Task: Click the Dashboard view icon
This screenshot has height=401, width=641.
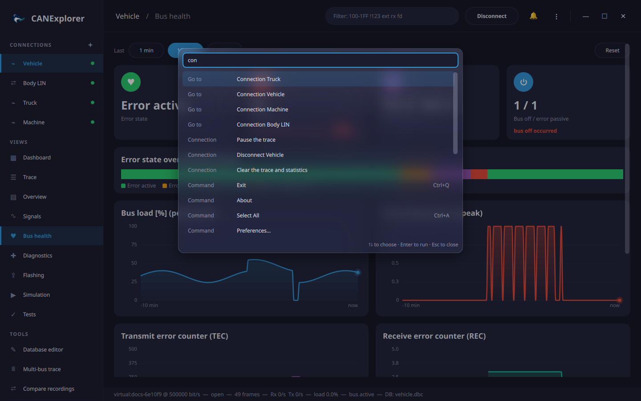Action: point(13,158)
